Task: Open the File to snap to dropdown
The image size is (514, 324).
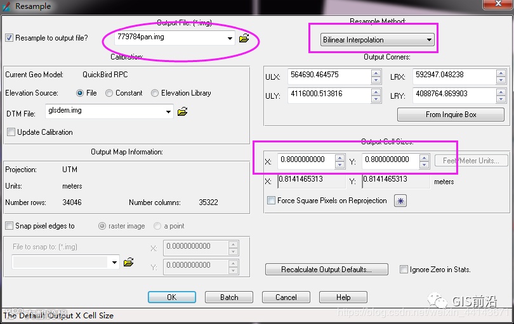Action: tap(114, 262)
